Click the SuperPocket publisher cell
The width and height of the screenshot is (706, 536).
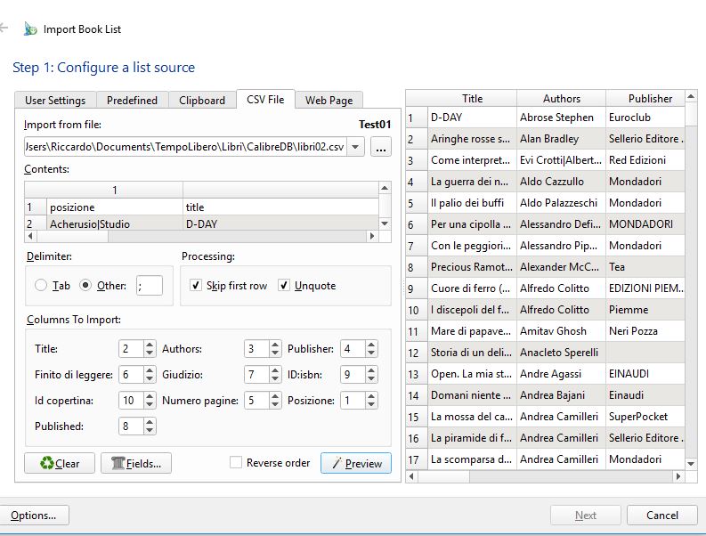coord(645,417)
